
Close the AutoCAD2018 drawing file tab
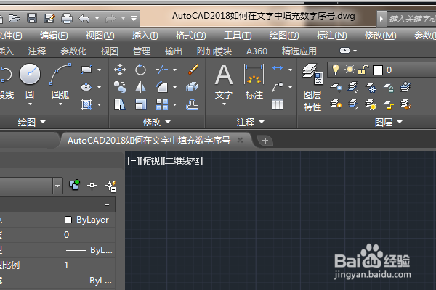(x=240, y=140)
